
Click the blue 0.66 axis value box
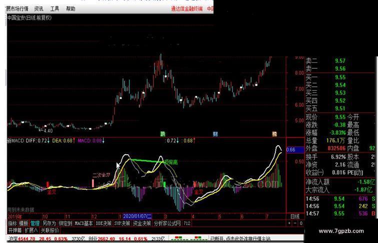(295, 150)
